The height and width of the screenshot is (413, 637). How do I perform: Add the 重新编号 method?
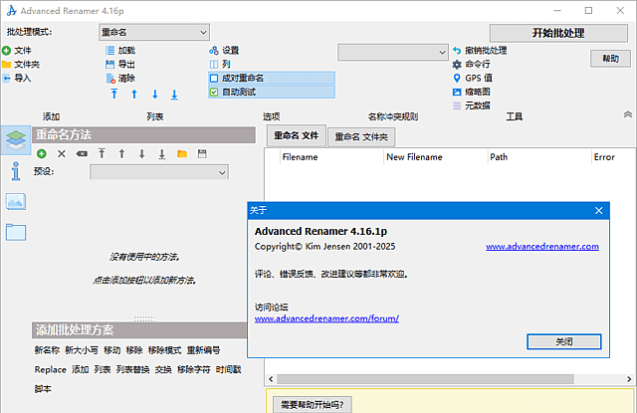coord(203,350)
